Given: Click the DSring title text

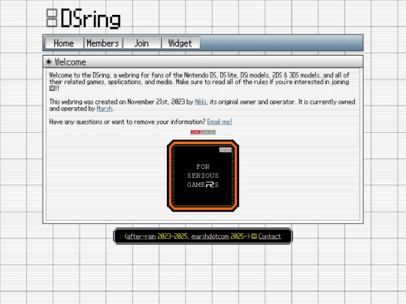Looking at the screenshot, I should (91, 18).
